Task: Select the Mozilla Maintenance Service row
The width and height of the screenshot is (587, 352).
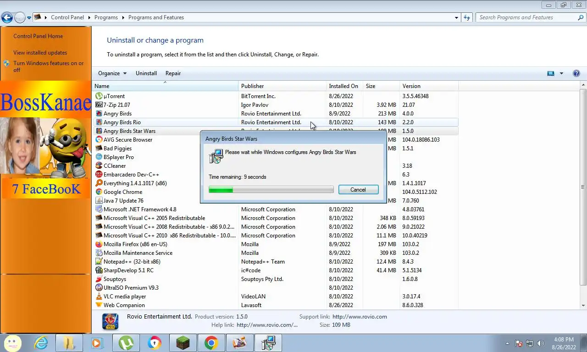Action: [275, 253]
